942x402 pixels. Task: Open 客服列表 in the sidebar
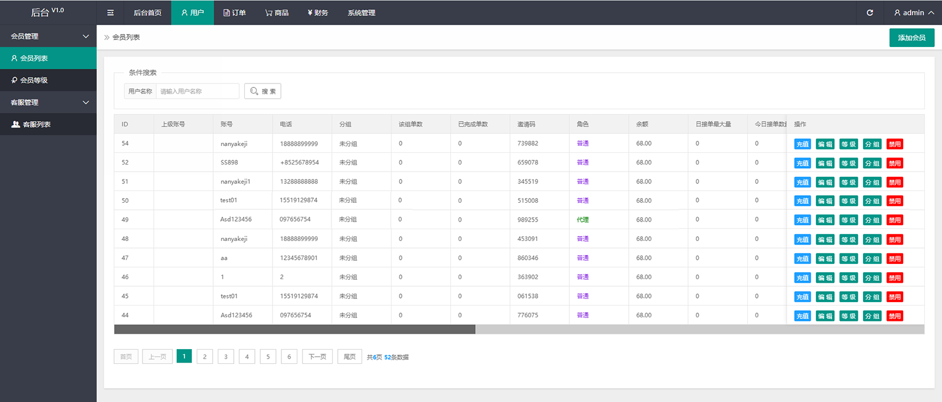pyautogui.click(x=48, y=124)
